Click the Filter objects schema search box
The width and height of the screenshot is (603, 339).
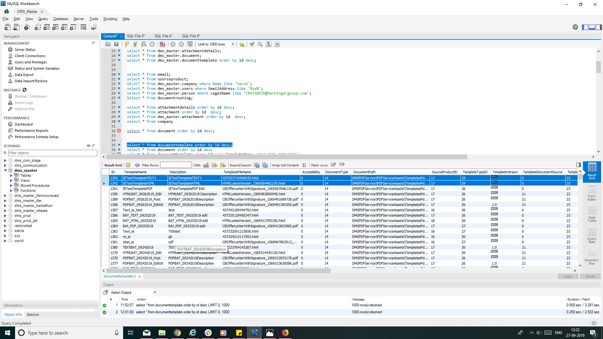point(53,153)
